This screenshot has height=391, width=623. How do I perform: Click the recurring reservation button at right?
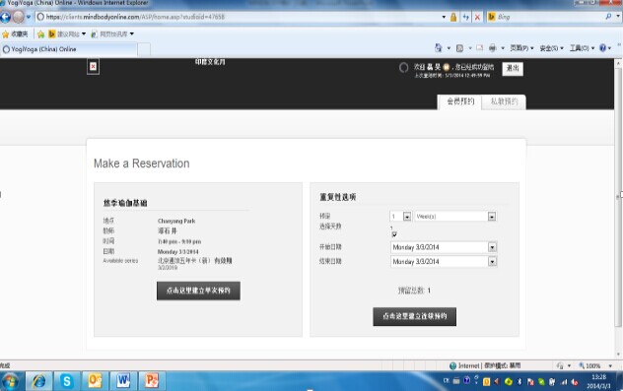pyautogui.click(x=414, y=316)
